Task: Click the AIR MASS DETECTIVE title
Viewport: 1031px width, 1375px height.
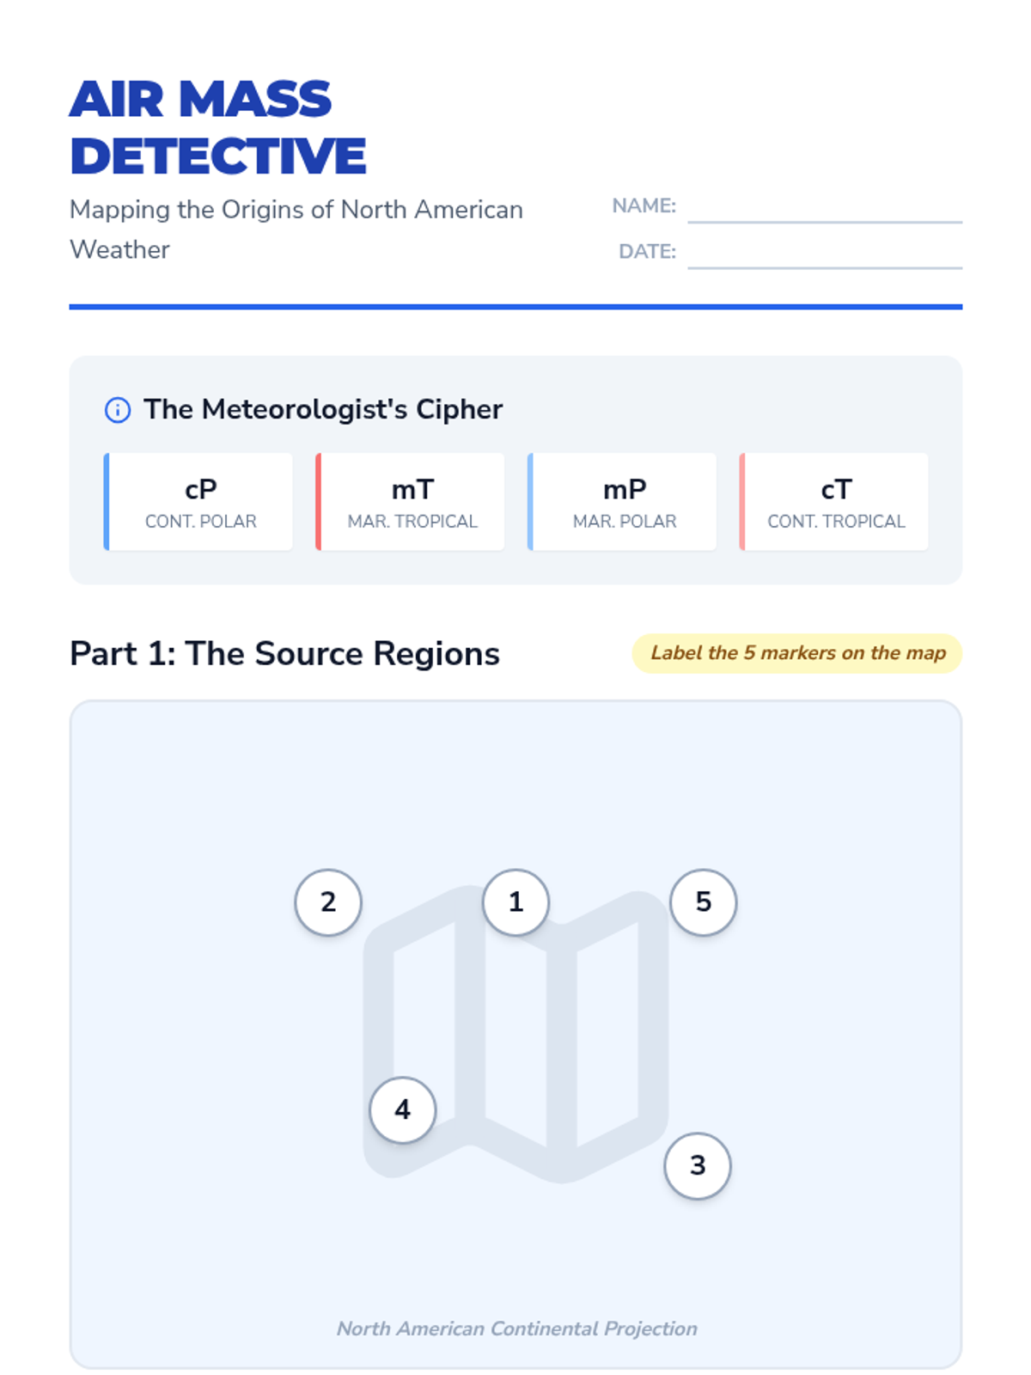Action: (218, 127)
